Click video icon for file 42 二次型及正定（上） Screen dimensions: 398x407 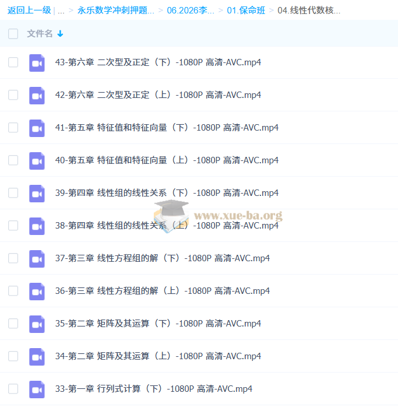pos(37,95)
